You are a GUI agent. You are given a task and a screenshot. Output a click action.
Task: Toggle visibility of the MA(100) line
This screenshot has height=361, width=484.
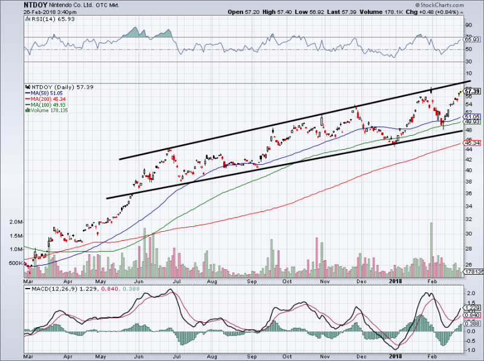tap(27, 104)
